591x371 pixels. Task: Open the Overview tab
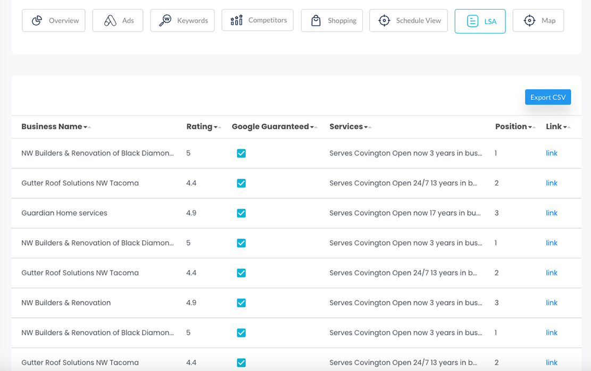click(54, 20)
